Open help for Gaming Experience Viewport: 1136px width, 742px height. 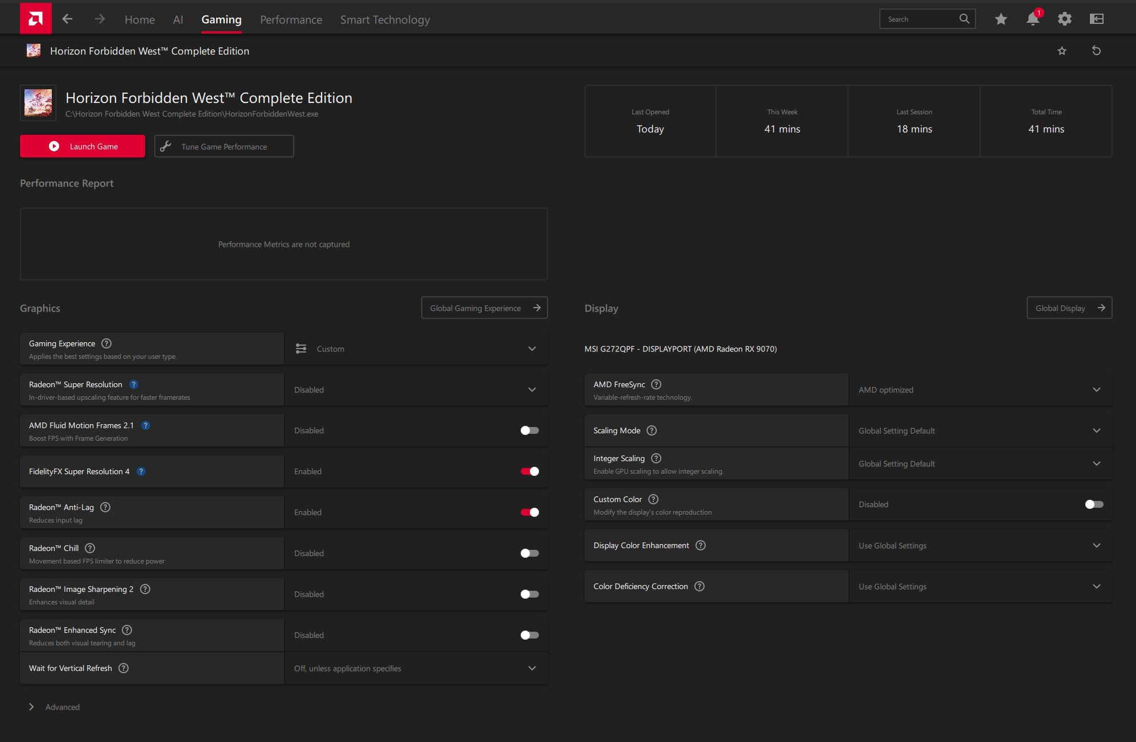point(106,343)
